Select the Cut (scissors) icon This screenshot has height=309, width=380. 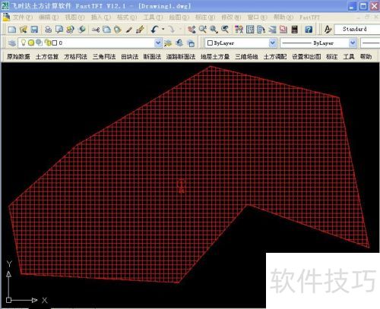pyautogui.click(x=96, y=30)
